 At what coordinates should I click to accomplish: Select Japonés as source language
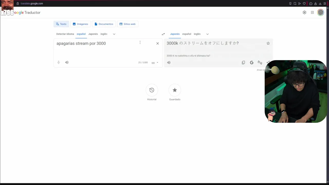pyautogui.click(x=93, y=34)
